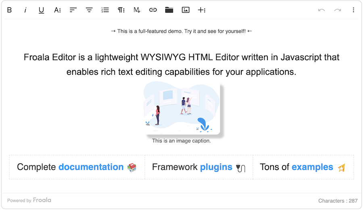Expand more text options menu
The width and height of the screenshot is (363, 210).
[x=57, y=10]
